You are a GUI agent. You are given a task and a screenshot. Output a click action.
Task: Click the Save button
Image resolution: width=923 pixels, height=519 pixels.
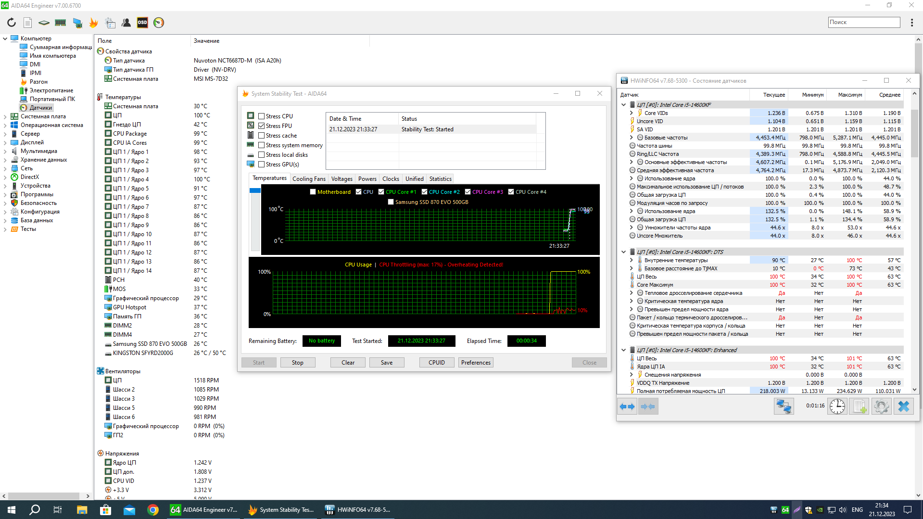[x=387, y=363]
